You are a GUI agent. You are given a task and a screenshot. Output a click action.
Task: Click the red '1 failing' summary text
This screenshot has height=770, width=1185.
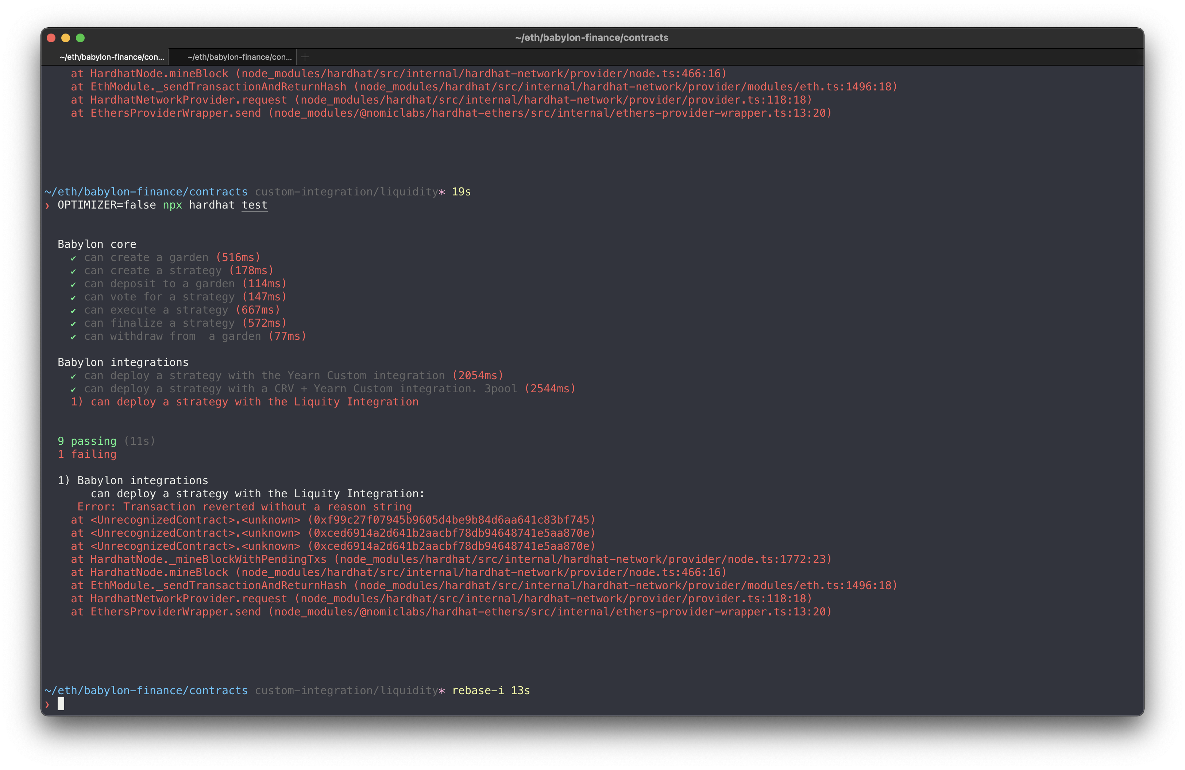tap(86, 454)
